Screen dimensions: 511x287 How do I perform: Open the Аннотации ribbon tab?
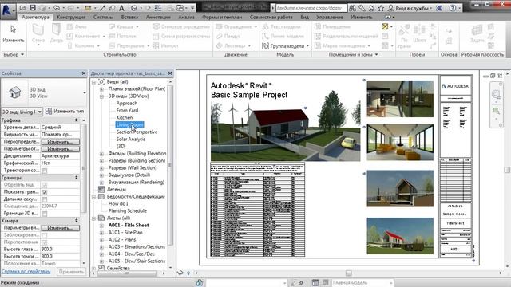158,17
